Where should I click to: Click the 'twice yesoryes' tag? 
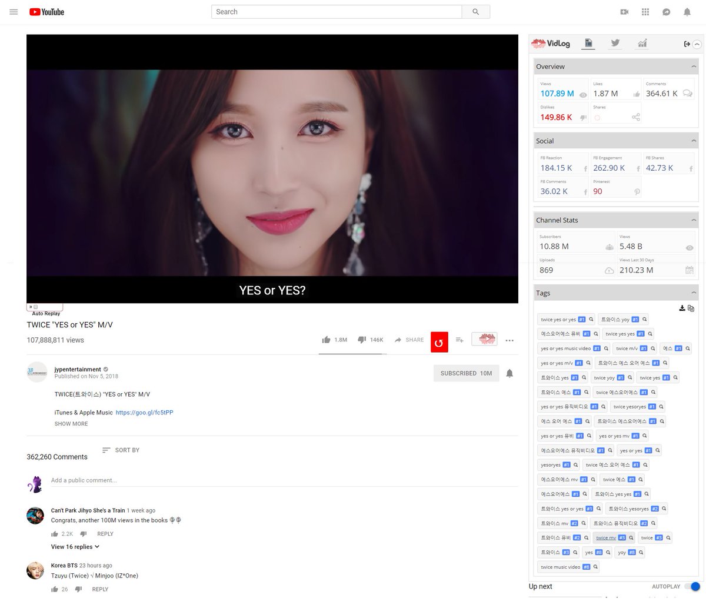pyautogui.click(x=638, y=407)
